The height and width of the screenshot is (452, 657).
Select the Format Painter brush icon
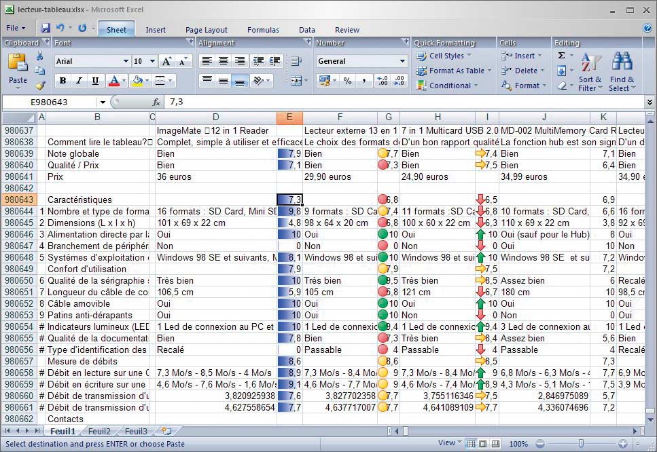tap(40, 86)
